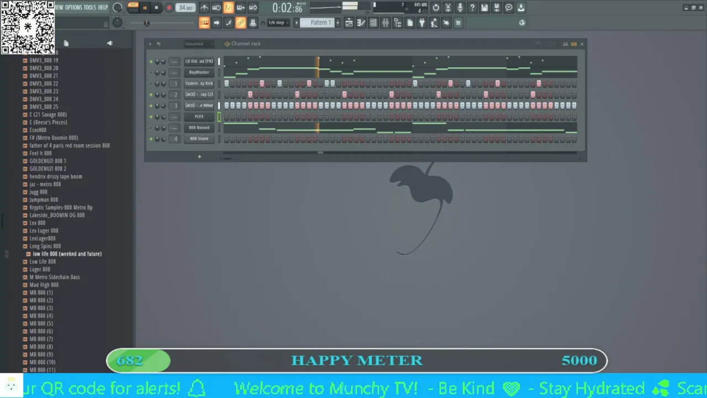Pause playback with the pause button
This screenshot has height=398, width=707.
[x=145, y=8]
